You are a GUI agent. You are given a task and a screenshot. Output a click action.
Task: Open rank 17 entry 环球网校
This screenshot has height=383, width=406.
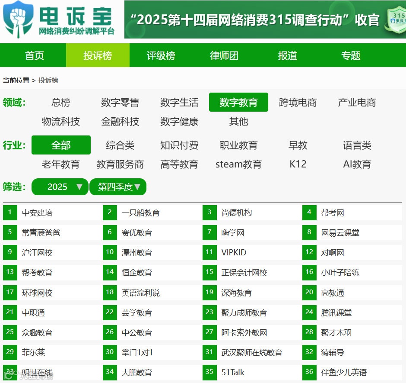point(37,293)
